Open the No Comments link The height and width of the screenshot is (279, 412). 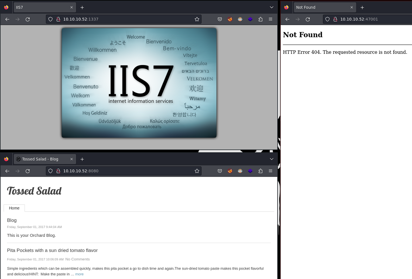click(x=77, y=259)
